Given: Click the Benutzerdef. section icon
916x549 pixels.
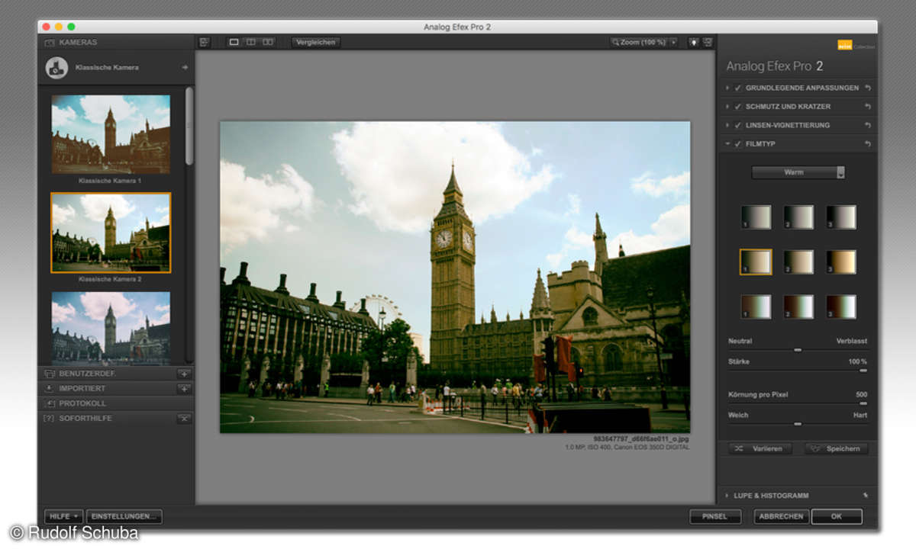Looking at the screenshot, I should pyautogui.click(x=50, y=374).
